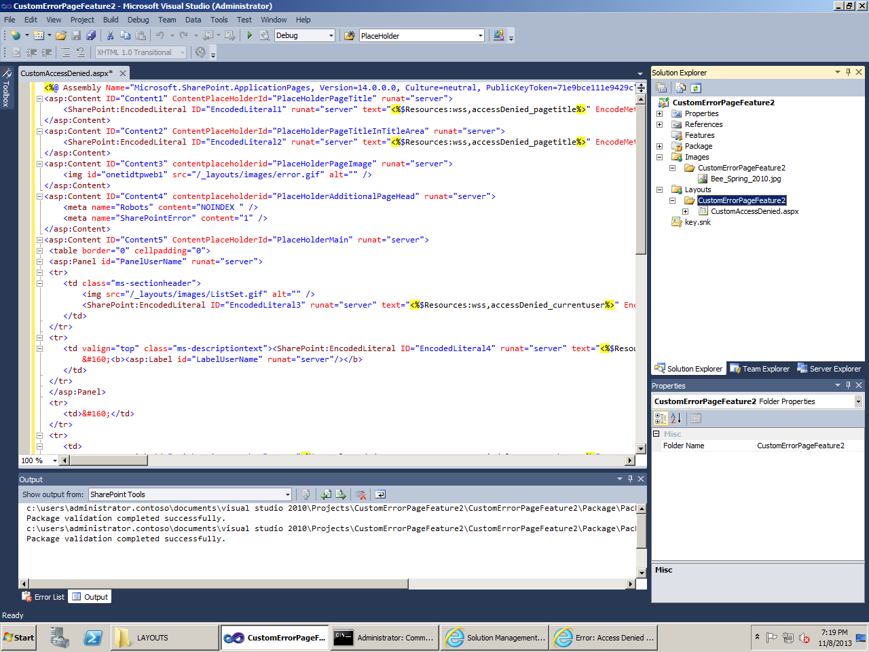Switch to the Error List tab
869x652 pixels.
(x=44, y=597)
